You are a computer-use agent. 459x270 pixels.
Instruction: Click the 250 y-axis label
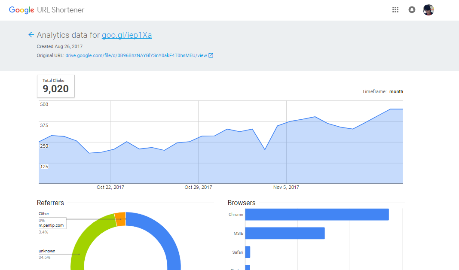pyautogui.click(x=44, y=146)
